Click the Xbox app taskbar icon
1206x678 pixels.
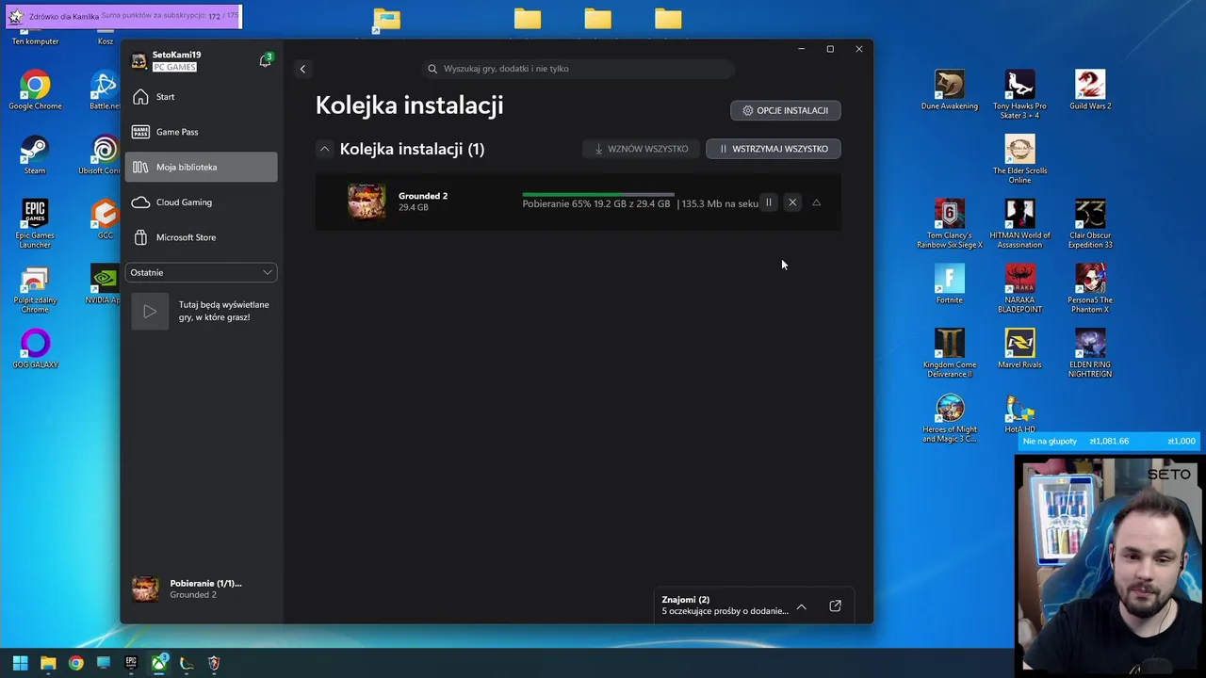click(158, 663)
